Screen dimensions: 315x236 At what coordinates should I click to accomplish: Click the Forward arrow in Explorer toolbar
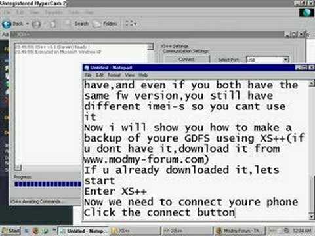(36, 24)
